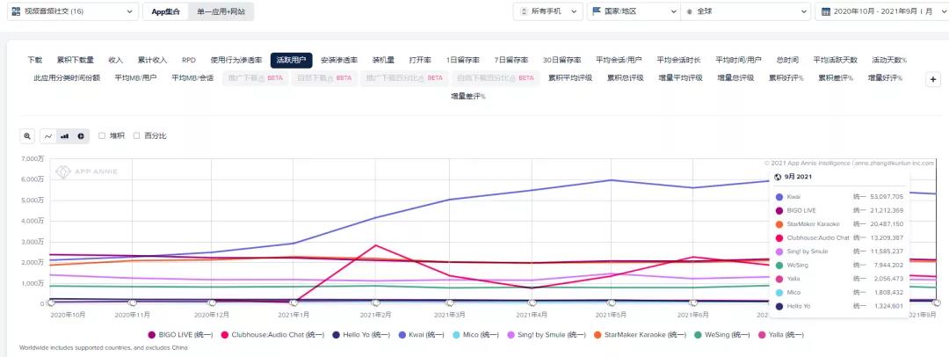Viewport: 949px width, 357px height.
Task: Click the calendar icon in date range
Action: coord(825,11)
